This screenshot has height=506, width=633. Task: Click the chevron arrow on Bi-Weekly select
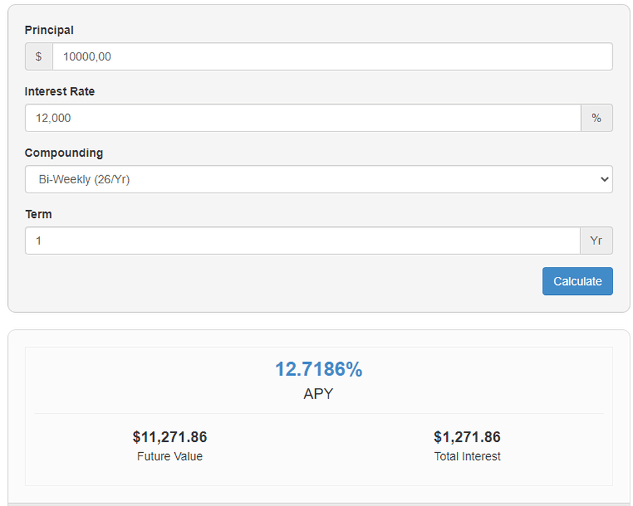tap(604, 179)
